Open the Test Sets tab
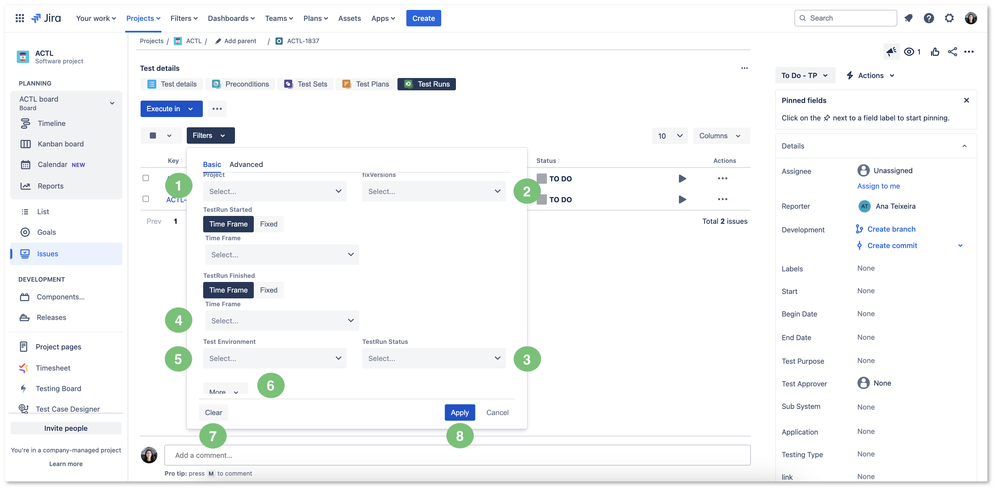The width and height of the screenshot is (996, 490). click(305, 84)
